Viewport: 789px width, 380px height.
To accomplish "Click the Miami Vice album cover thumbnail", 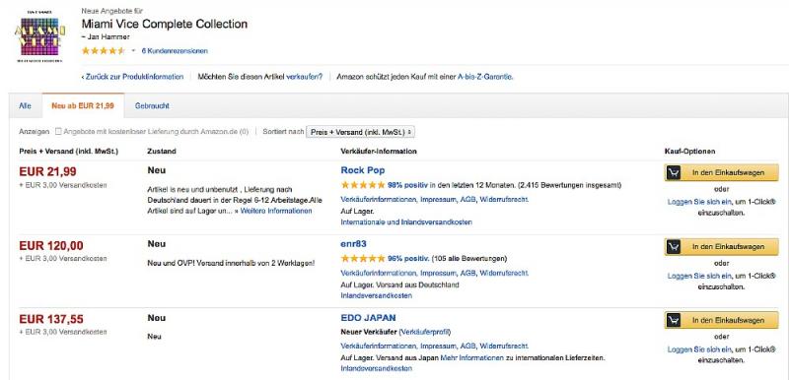I will pos(38,36).
